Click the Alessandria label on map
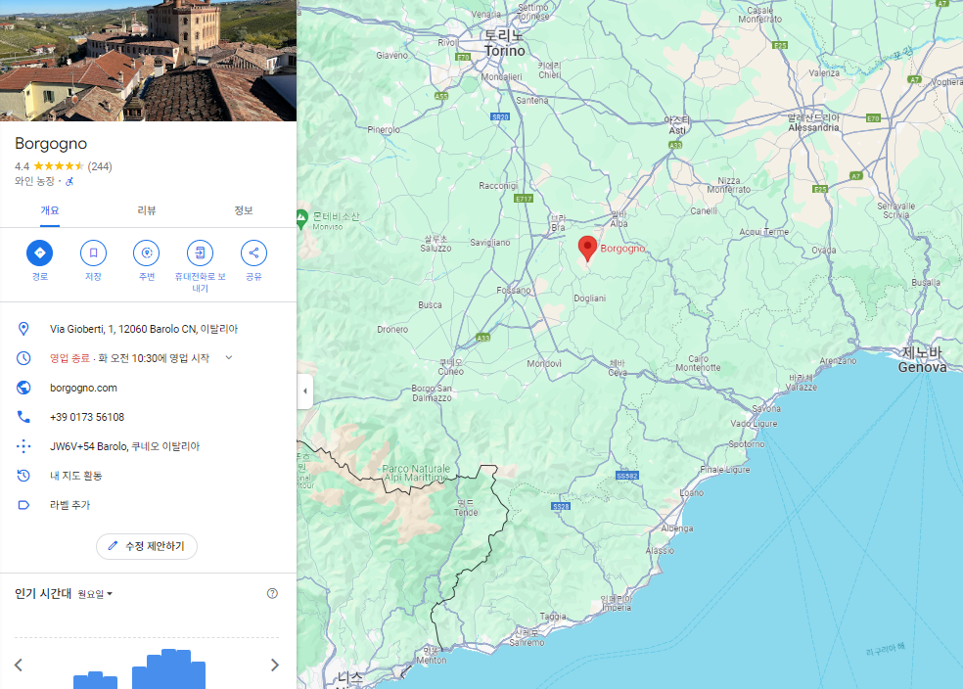 click(814, 122)
